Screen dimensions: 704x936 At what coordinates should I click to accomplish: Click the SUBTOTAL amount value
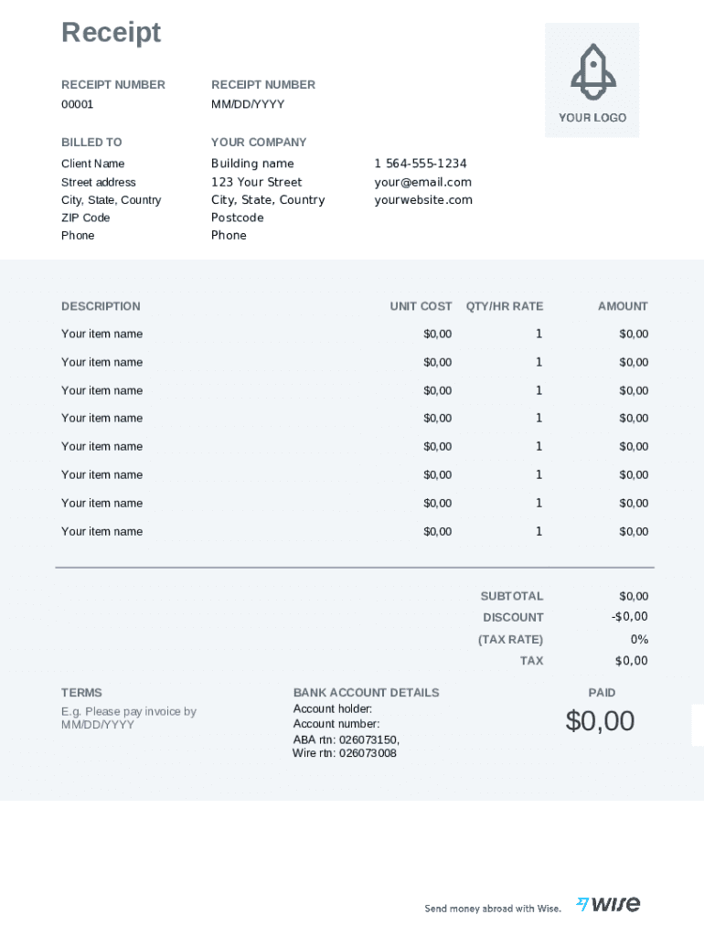pos(634,596)
